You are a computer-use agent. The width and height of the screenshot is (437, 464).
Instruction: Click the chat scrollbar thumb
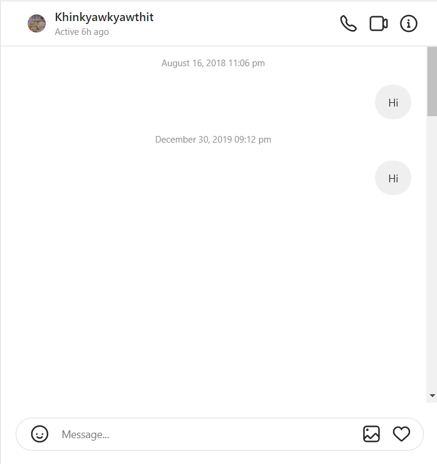tap(432, 81)
